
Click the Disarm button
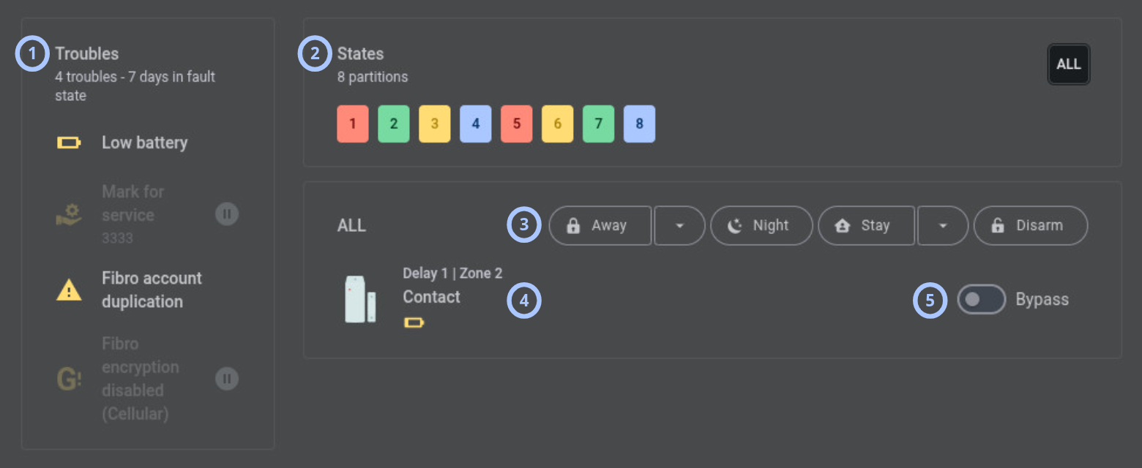1031,225
